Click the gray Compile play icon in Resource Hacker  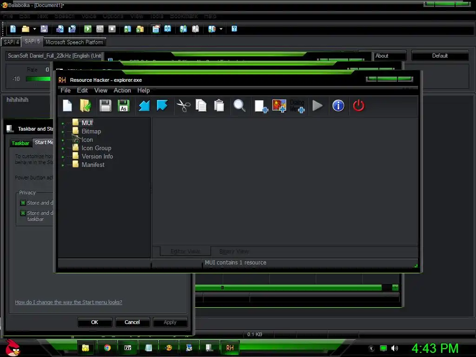click(x=317, y=106)
